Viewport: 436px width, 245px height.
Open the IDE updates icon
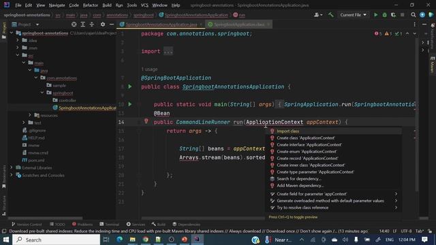click(x=422, y=15)
